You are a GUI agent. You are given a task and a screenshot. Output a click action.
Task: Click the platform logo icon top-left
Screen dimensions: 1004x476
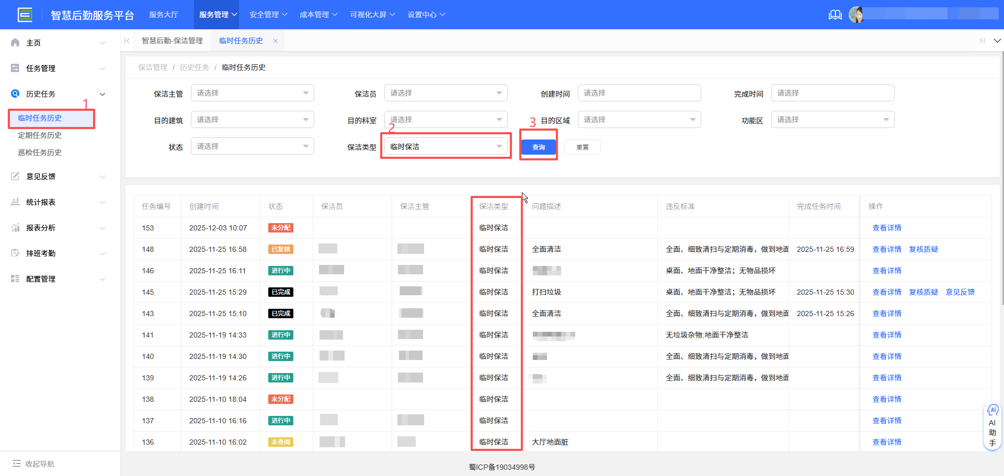tap(25, 14)
